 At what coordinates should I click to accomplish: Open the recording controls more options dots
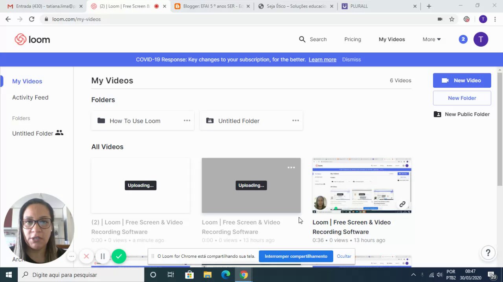pyautogui.click(x=72, y=257)
